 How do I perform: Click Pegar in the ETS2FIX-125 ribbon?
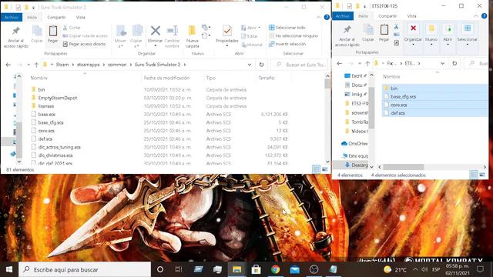(x=384, y=33)
